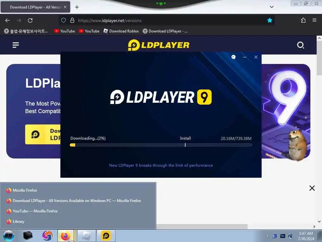322x242 pixels.
Task: Click the forward navigation arrow
Action: click(x=19, y=20)
